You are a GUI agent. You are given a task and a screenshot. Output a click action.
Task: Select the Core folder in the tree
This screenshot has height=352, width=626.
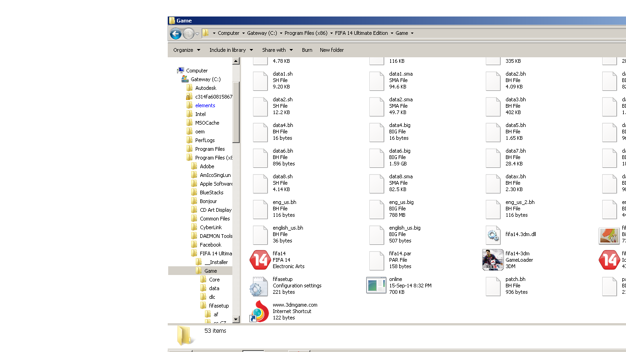click(214, 280)
